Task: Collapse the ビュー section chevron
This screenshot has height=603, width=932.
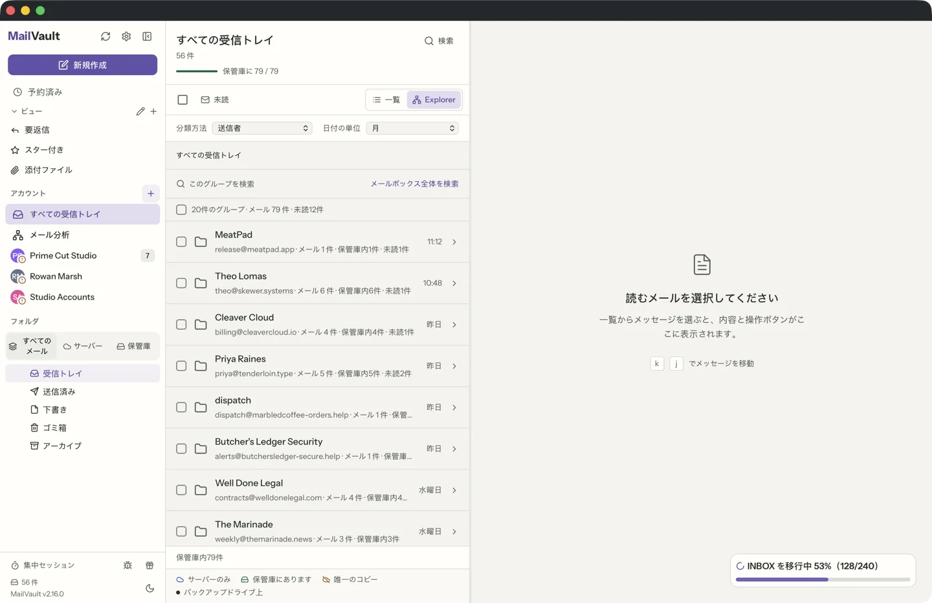Action: (14, 111)
